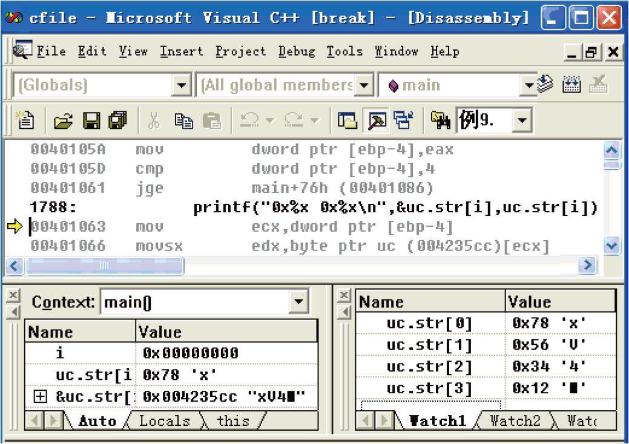The height and width of the screenshot is (444, 629).
Task: Click the jge instruction at 00401061
Action: pyautogui.click(x=232, y=188)
